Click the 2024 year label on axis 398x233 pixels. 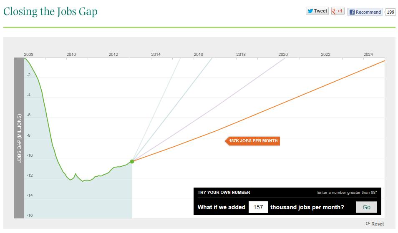pos(368,55)
